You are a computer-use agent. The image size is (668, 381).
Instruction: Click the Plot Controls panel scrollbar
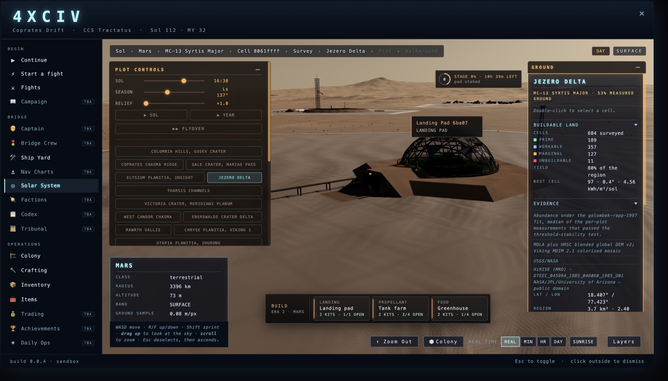269,112
